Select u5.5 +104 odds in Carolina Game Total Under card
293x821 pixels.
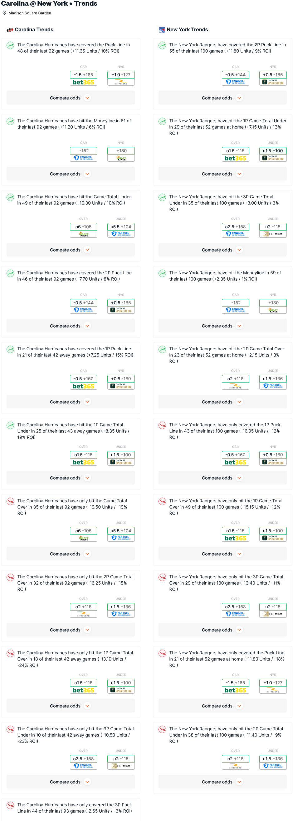tap(121, 227)
